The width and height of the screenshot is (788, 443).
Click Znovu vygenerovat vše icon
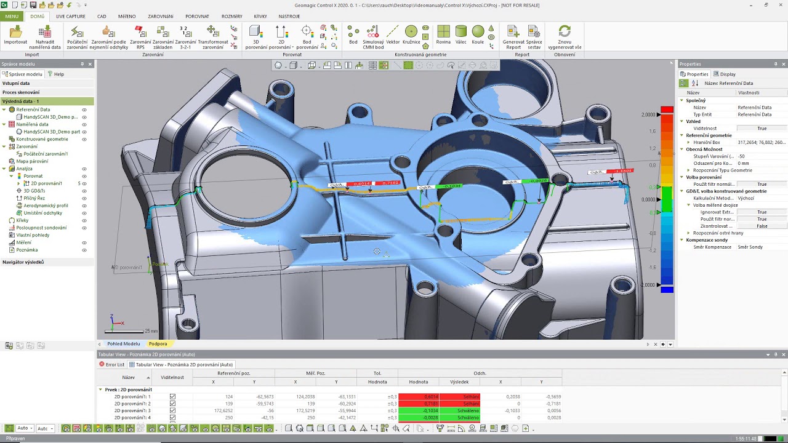564,32
